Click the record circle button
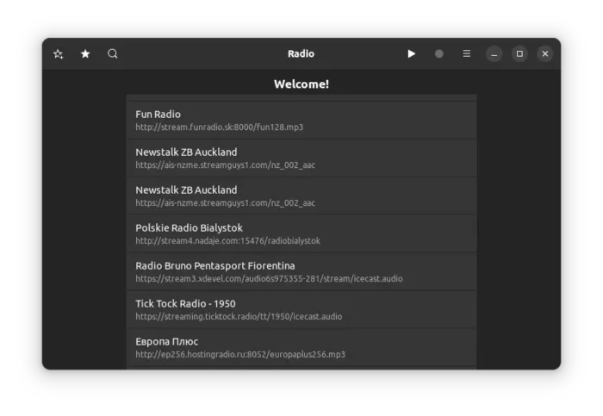603x416 pixels. pyautogui.click(x=439, y=53)
